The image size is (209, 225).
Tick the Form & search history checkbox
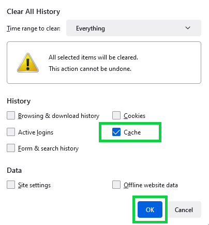click(11, 148)
